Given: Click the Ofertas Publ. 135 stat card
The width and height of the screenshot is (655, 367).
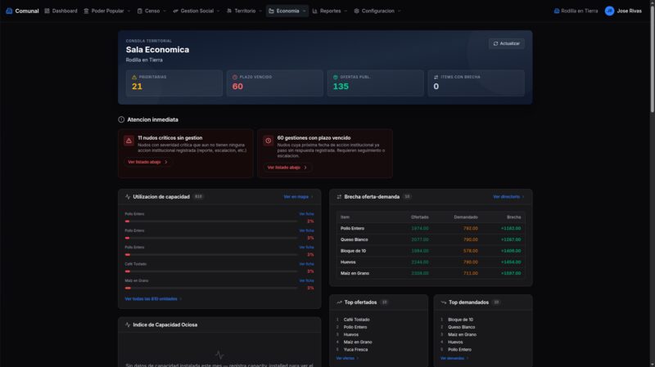Looking at the screenshot, I should pos(375,83).
